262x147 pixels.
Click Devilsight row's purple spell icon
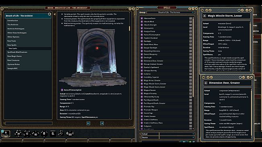click(x=142, y=57)
